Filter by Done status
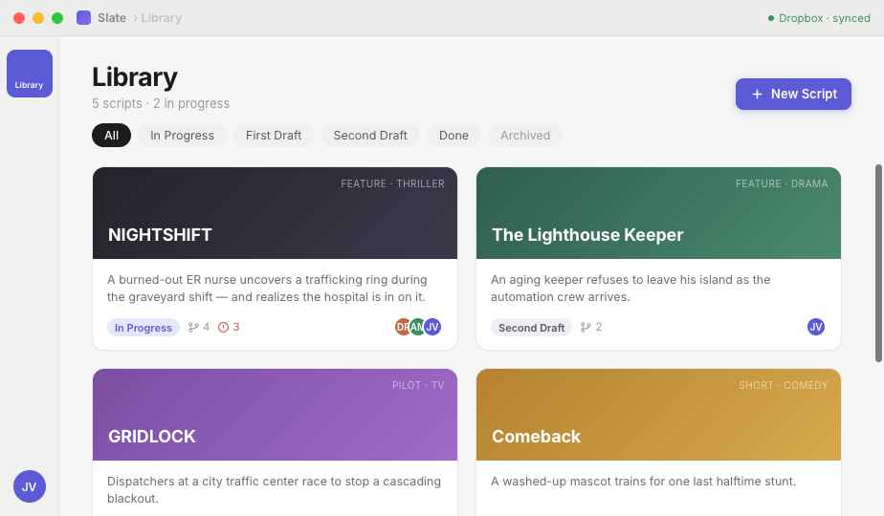 coord(453,135)
